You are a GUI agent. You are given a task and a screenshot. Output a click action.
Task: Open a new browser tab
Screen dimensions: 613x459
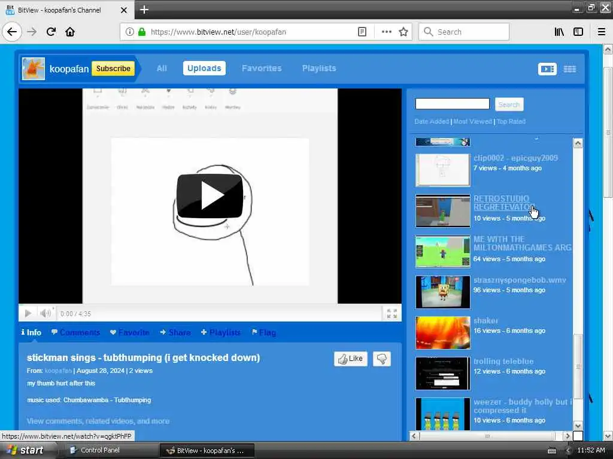(144, 10)
